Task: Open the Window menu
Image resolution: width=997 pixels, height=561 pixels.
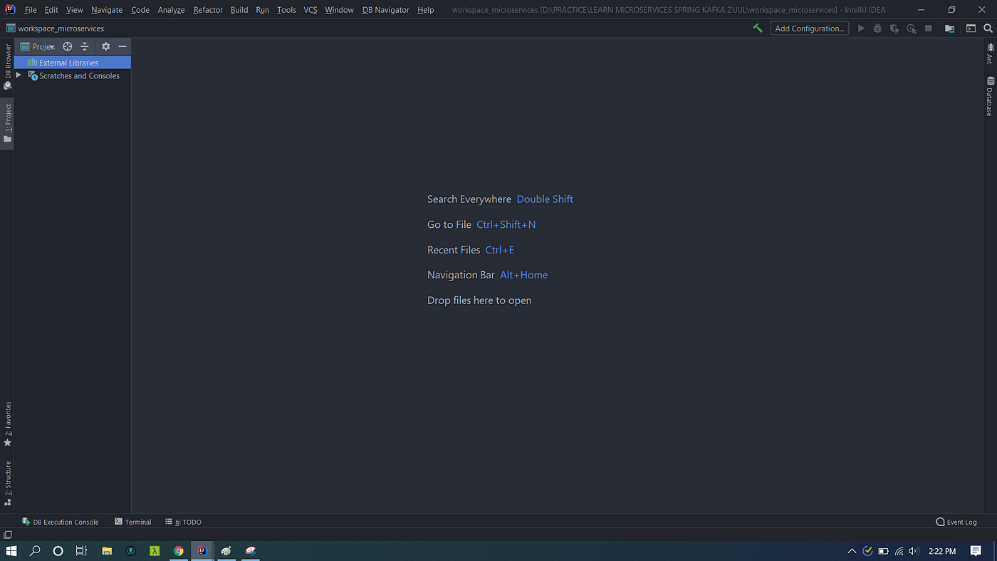Action: tap(339, 10)
